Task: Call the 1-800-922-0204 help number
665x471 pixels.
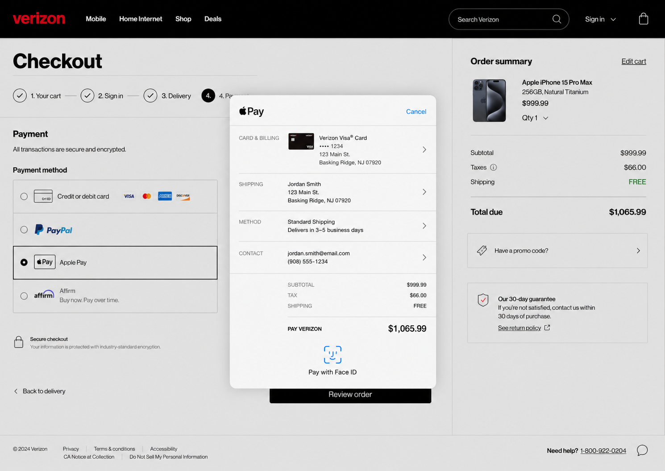Action: (603, 450)
